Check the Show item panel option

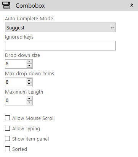click(x=7, y=139)
